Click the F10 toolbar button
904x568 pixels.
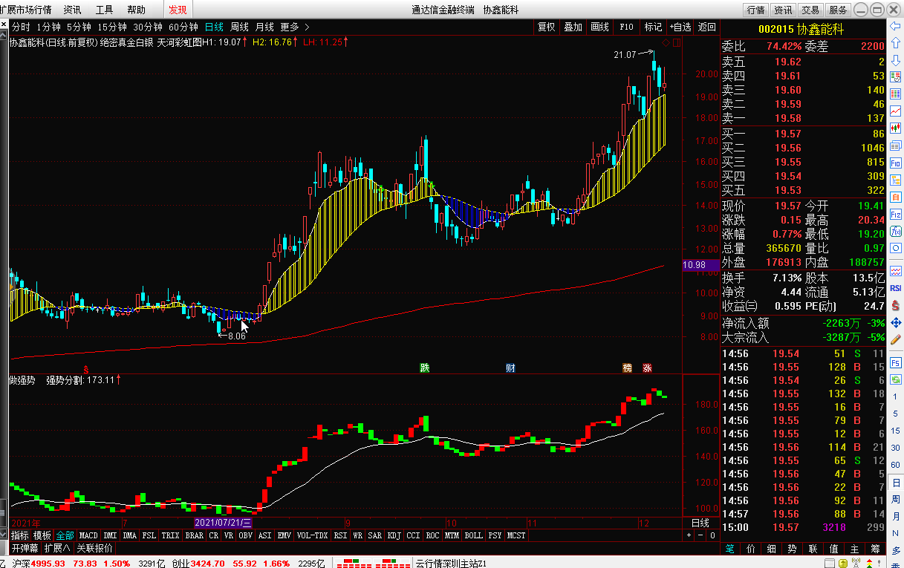(x=626, y=27)
